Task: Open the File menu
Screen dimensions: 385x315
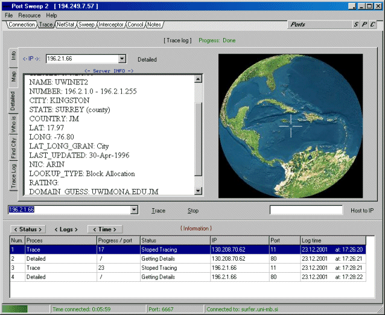Action: pos(8,15)
